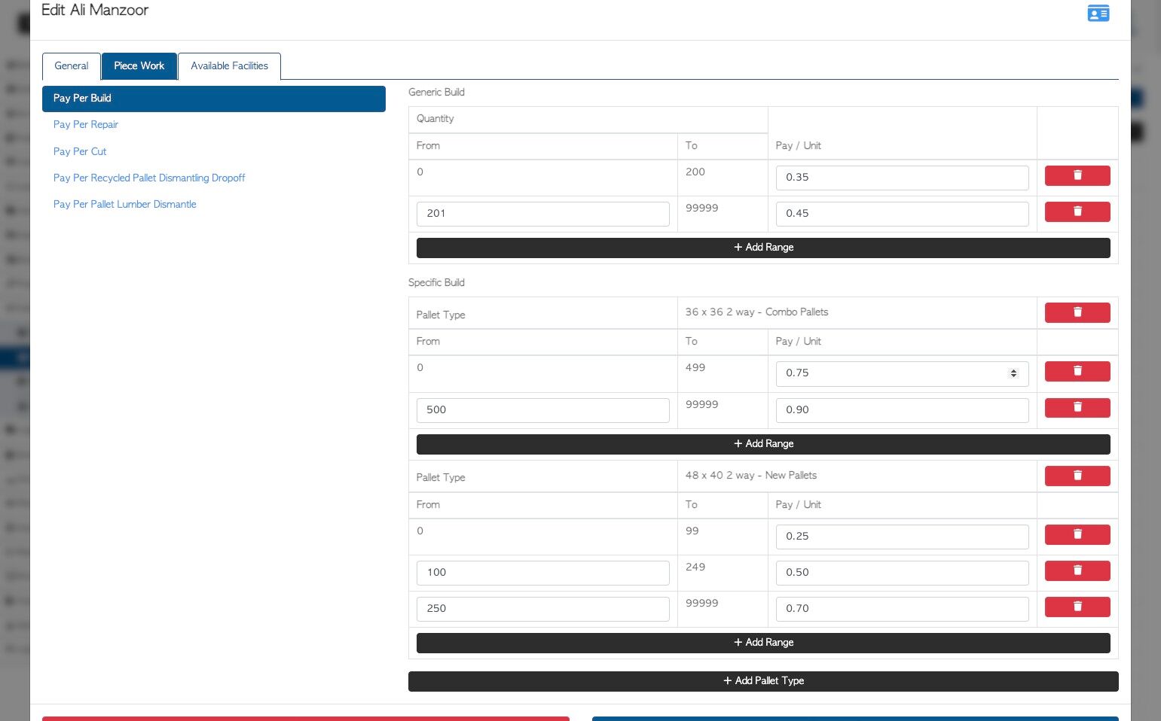1161x721 pixels.
Task: Remove the 36 x 36 Combo Pallets type
Action: click(1077, 312)
